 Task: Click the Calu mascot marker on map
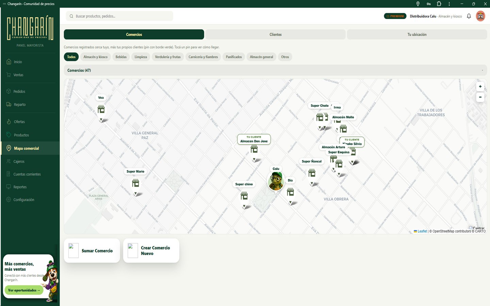click(x=276, y=181)
